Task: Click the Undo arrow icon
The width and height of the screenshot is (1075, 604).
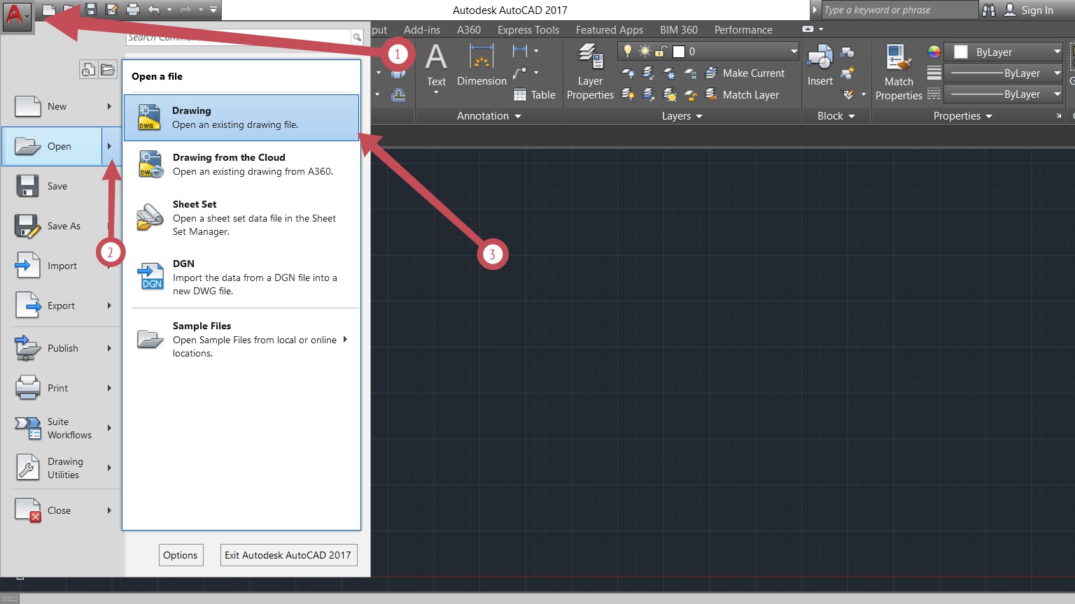Action: [154, 9]
